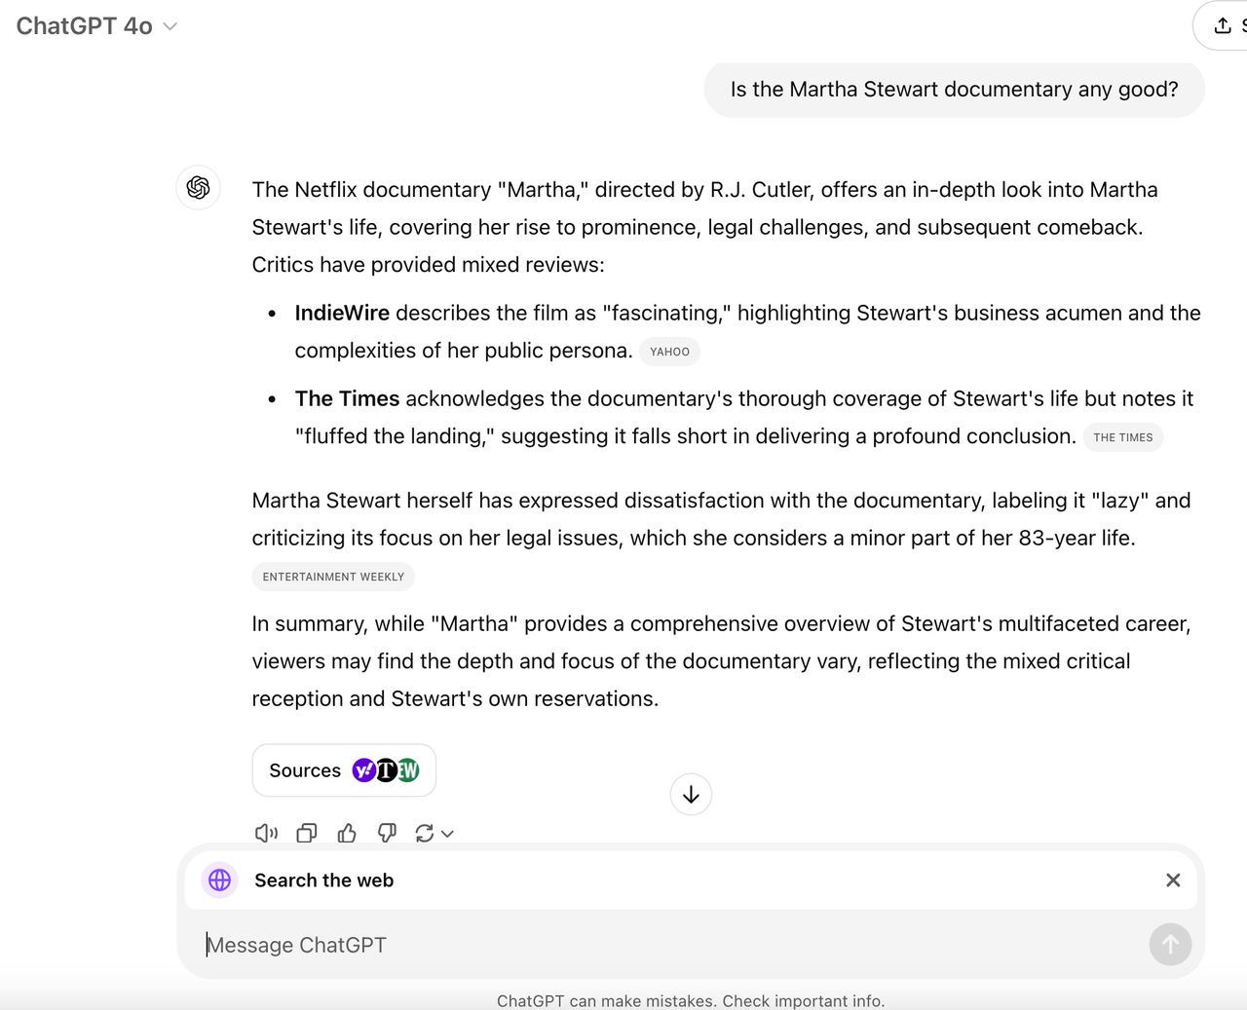Viewport: 1247px width, 1010px height.
Task: Click the Search the web label
Action: (x=324, y=880)
